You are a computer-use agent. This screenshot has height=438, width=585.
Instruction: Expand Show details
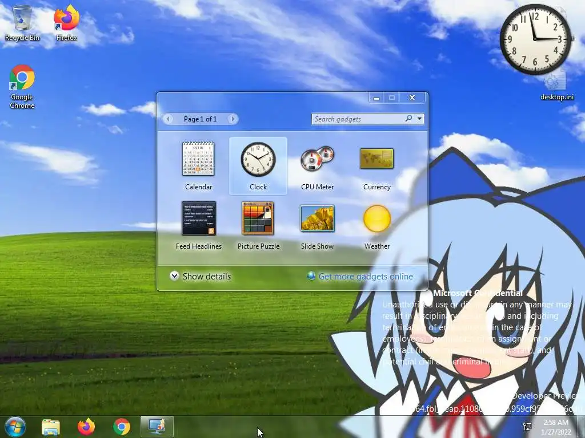click(x=201, y=277)
